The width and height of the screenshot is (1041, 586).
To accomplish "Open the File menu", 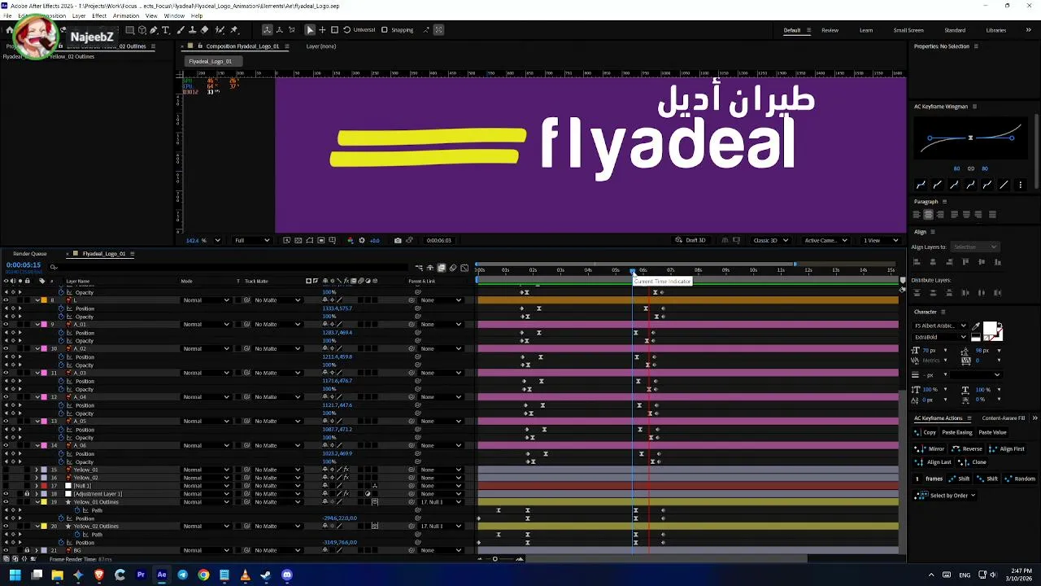I will (7, 15).
